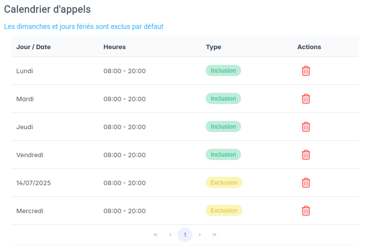Remove the Mercredi exclusion with trash icon
The image size is (368, 248).
(306, 211)
